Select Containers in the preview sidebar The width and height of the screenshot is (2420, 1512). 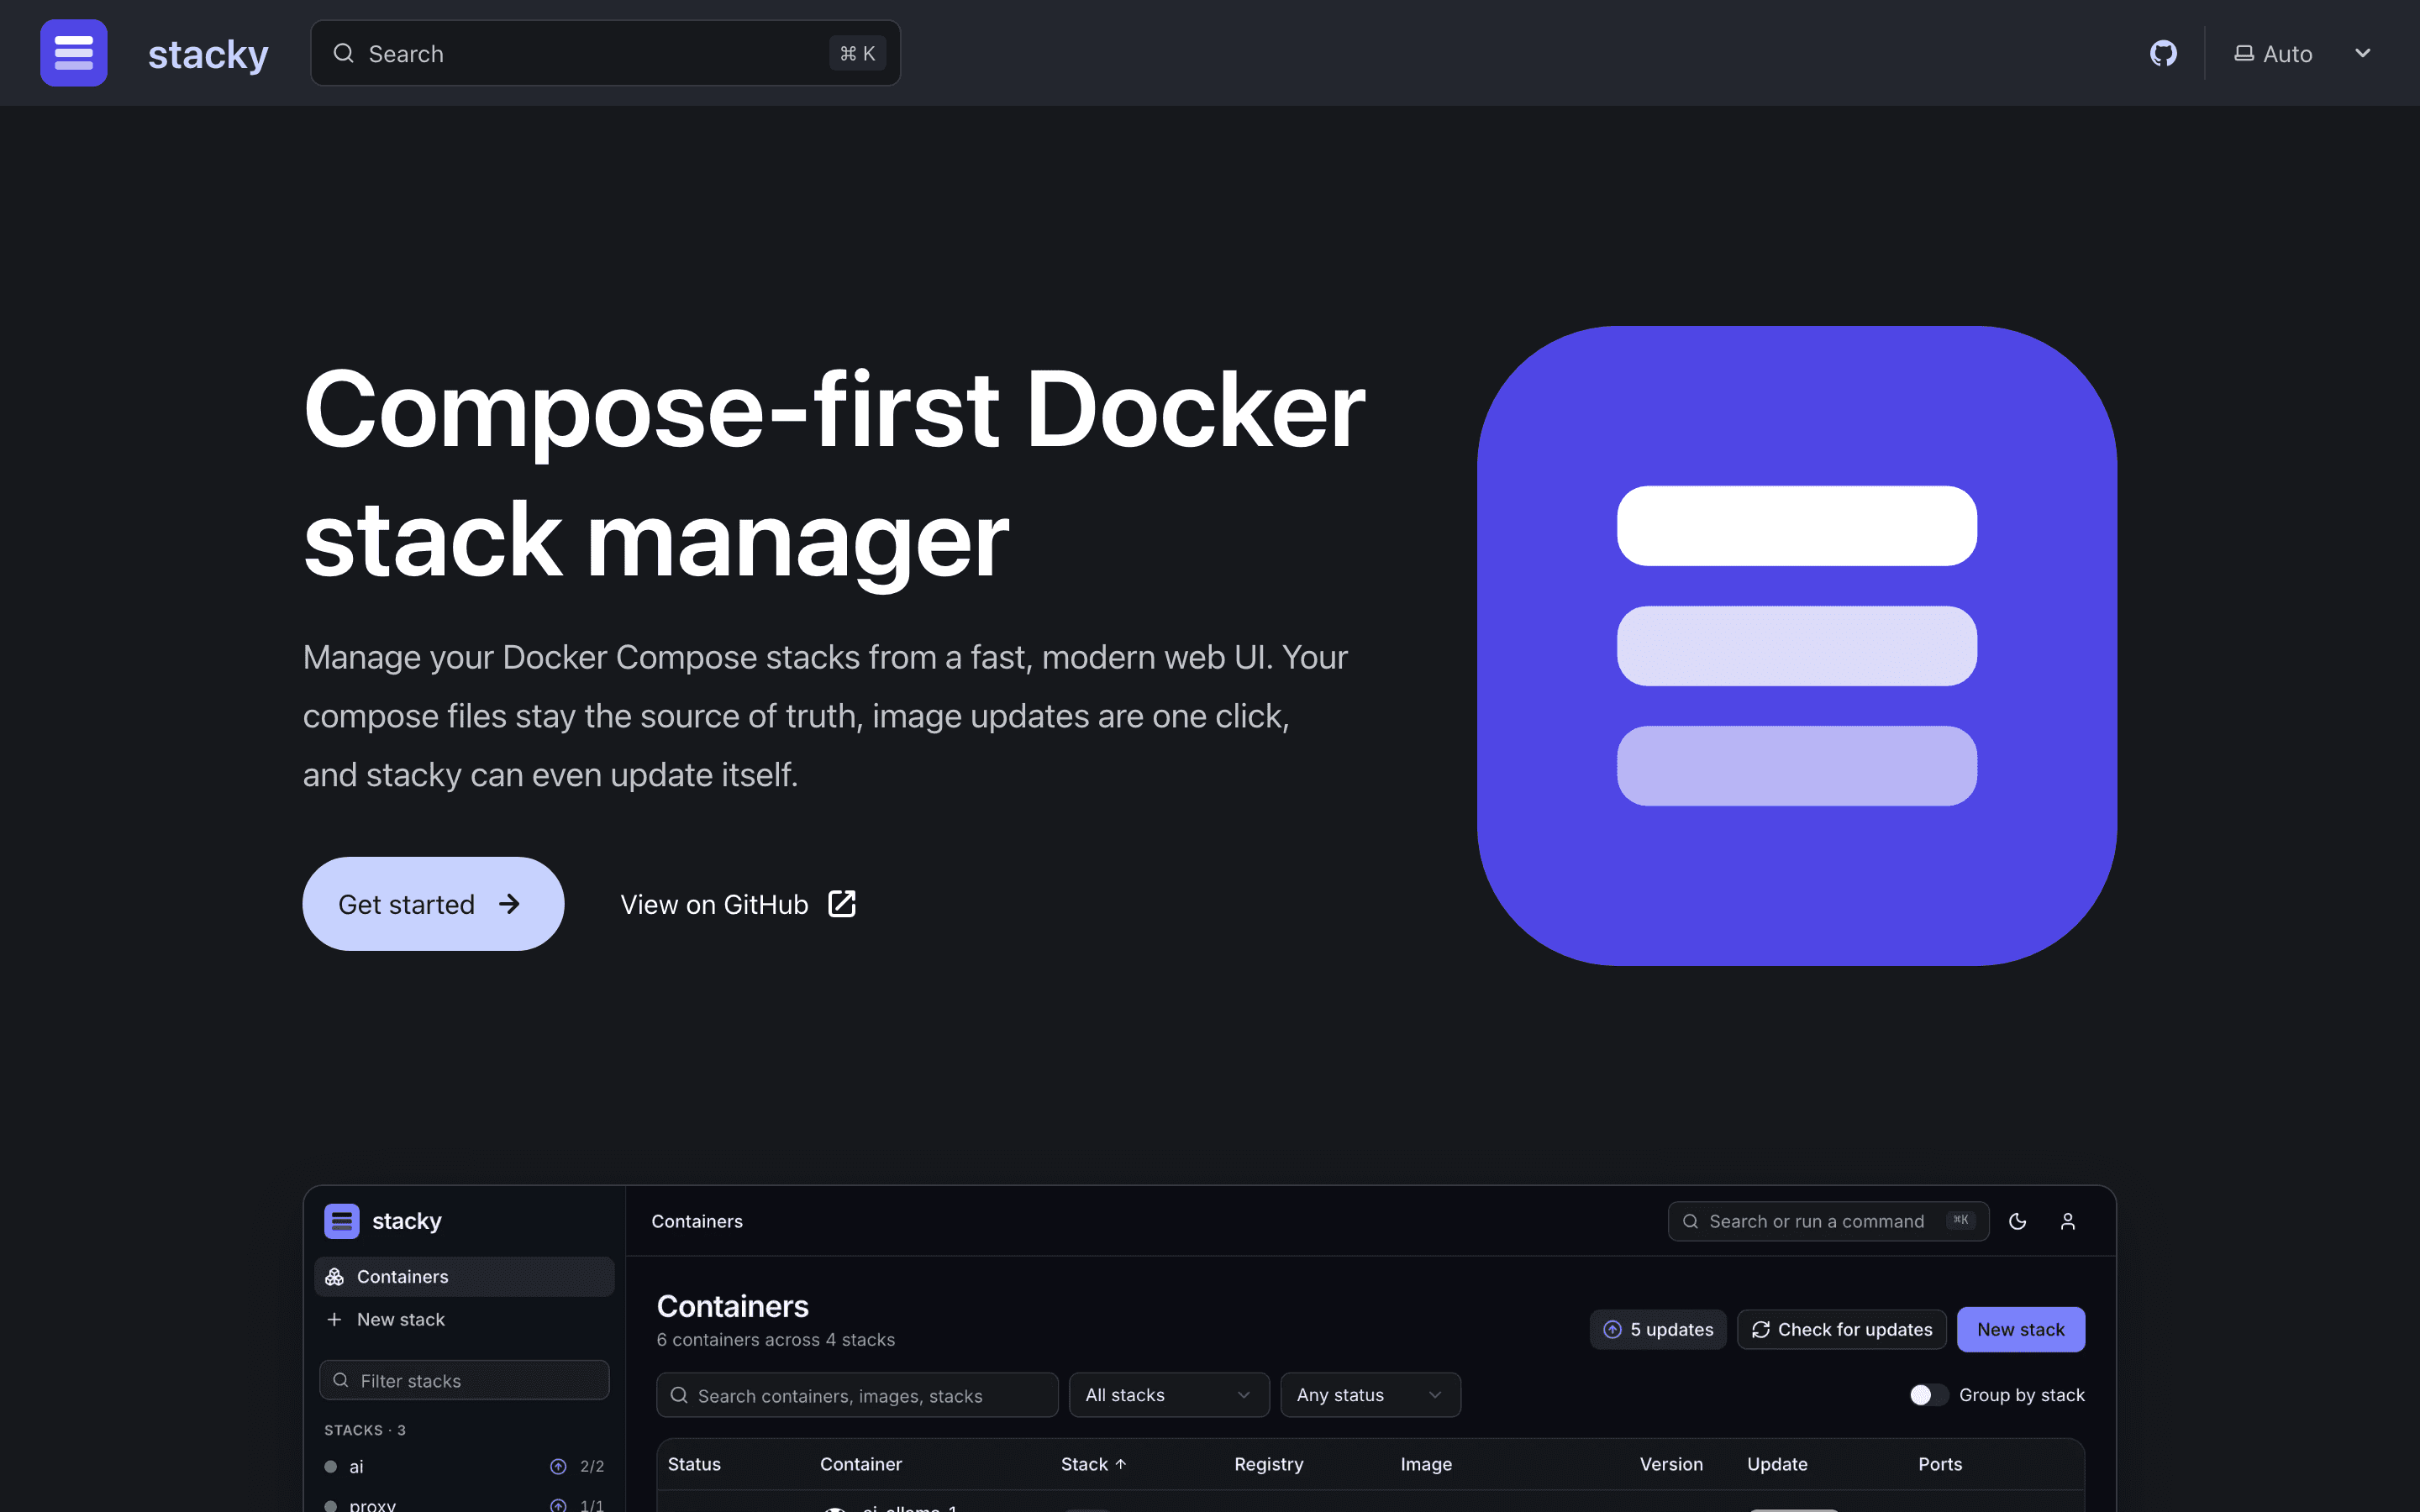coord(464,1277)
